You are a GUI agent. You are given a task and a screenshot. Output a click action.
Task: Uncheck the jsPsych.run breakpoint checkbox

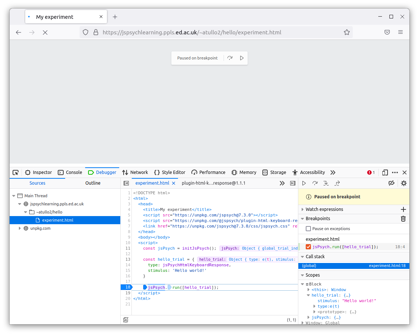tap(308, 247)
